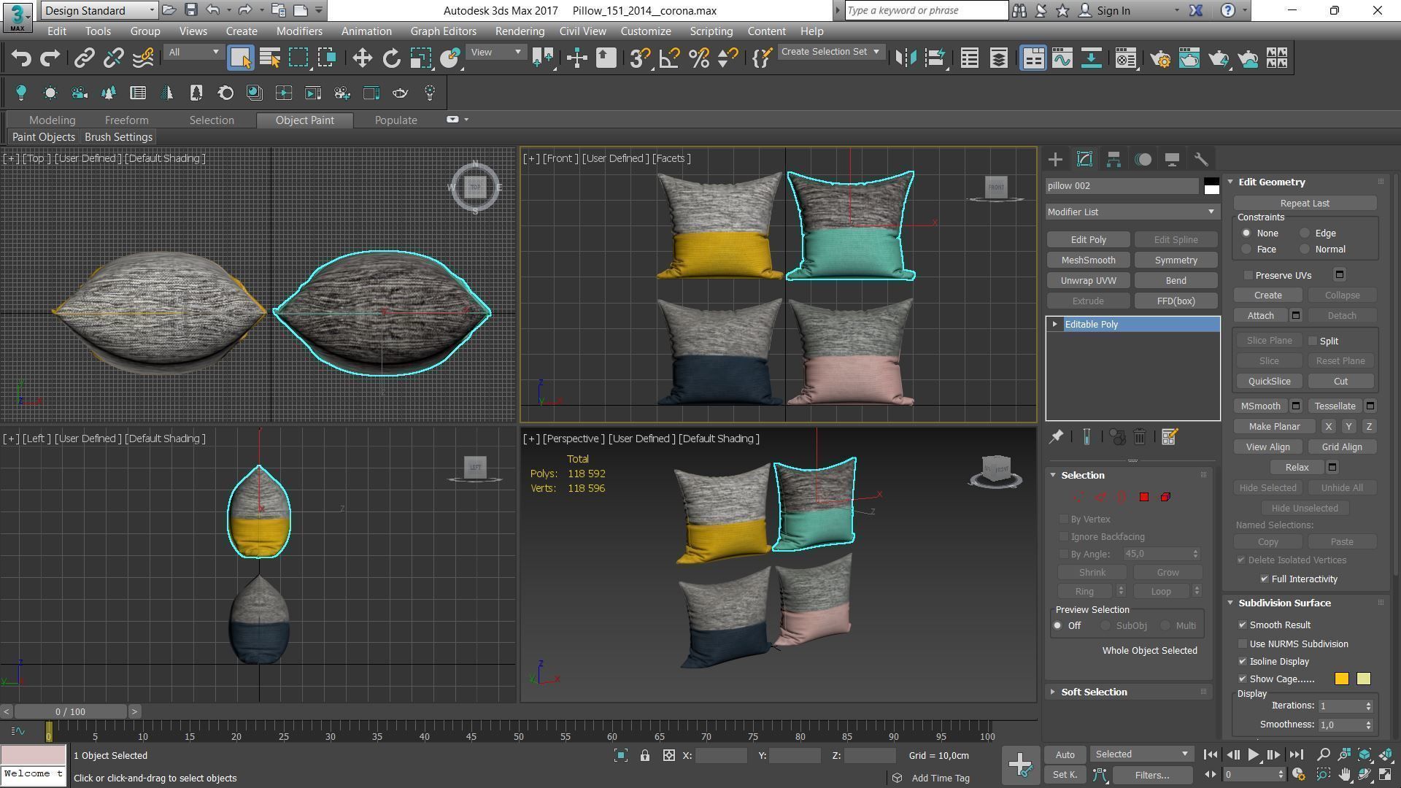This screenshot has width=1401, height=788.
Task: Open Design Standard workspace dropdown
Action: pyautogui.click(x=99, y=10)
